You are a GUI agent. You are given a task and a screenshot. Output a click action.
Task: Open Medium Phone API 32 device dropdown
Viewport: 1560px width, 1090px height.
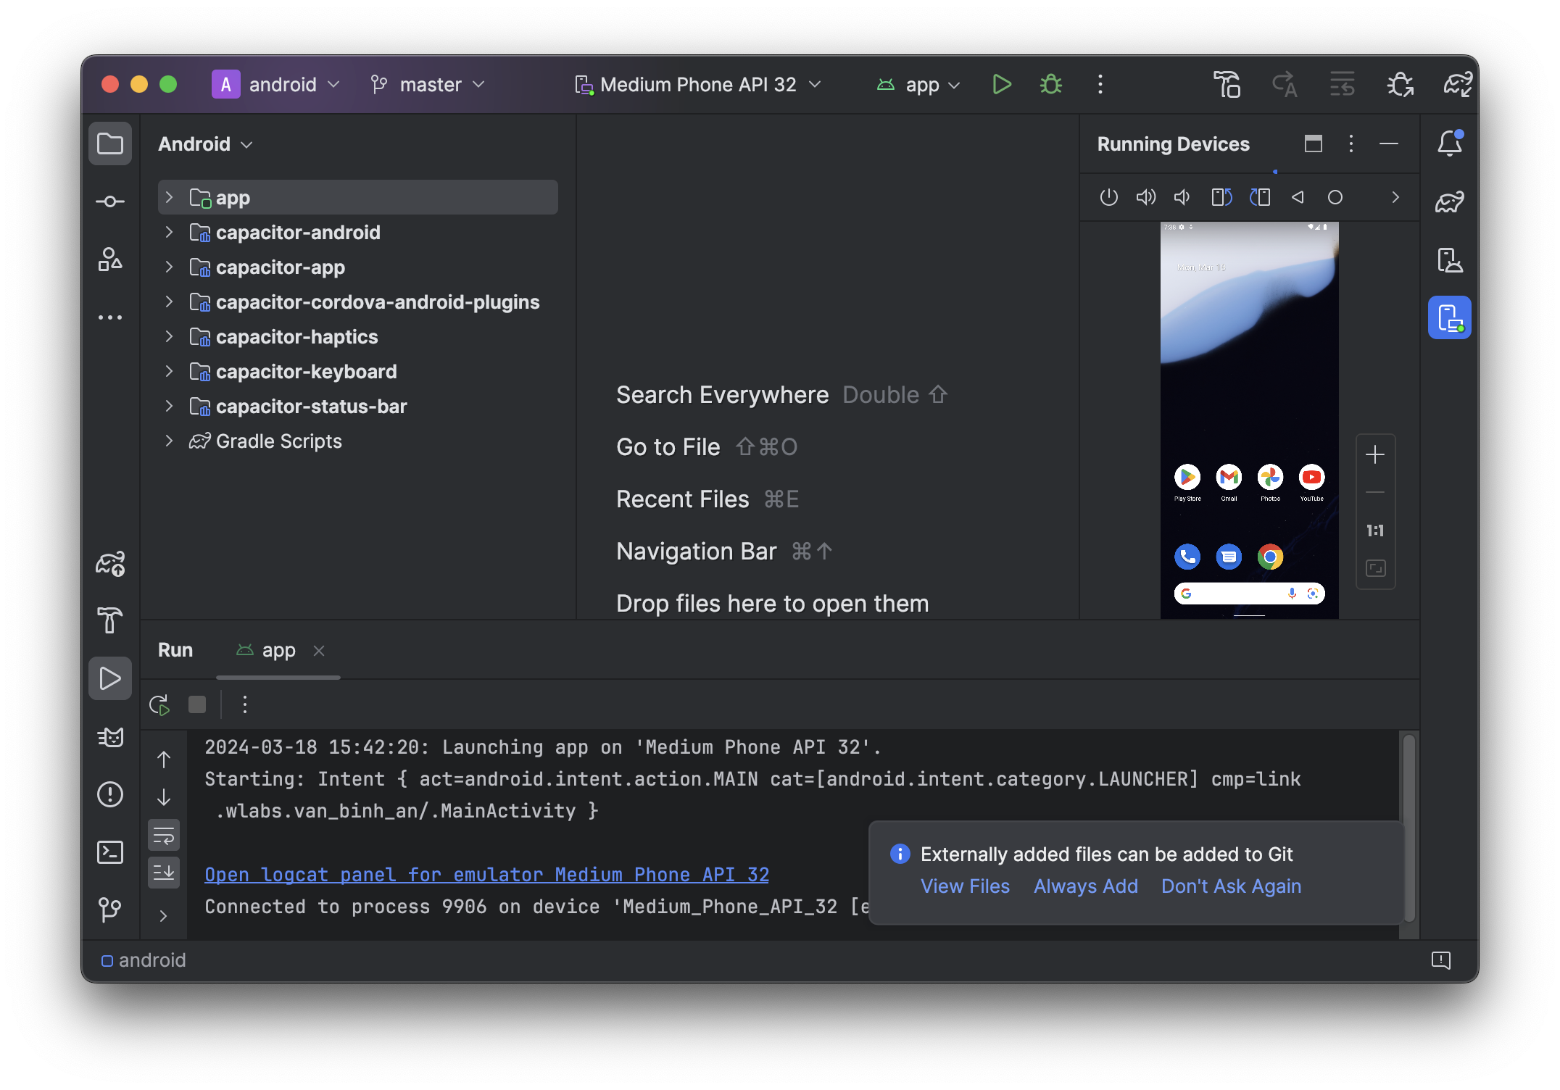(x=698, y=85)
